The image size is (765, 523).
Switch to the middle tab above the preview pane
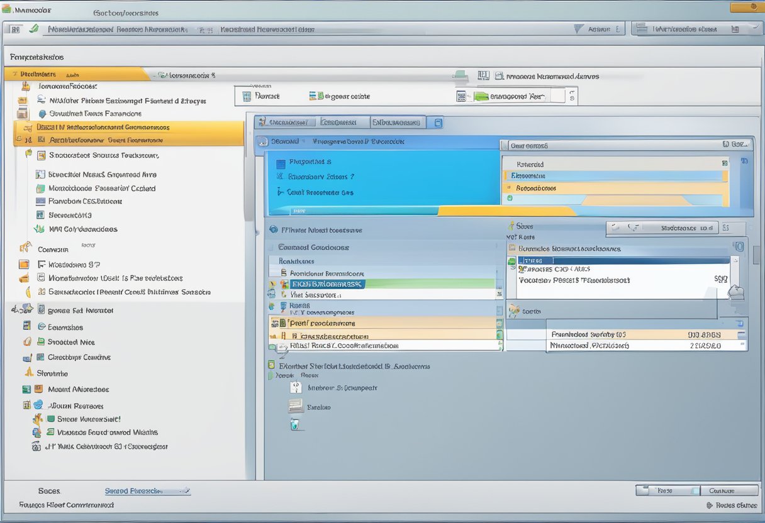343,122
